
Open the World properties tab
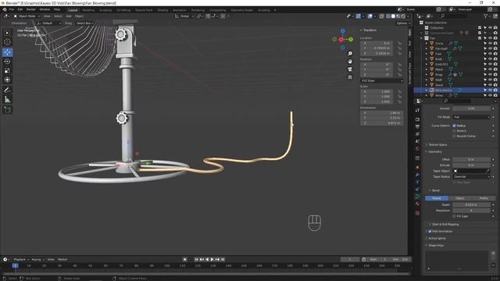click(x=417, y=148)
